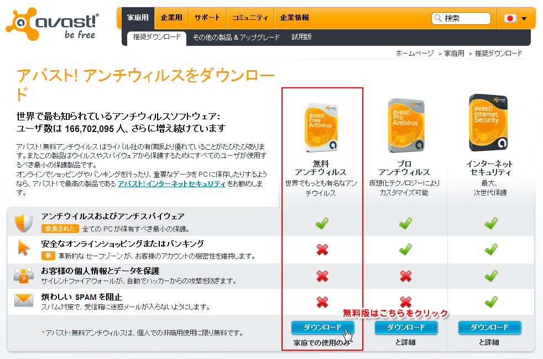Click the と詳細 label under インターネット セキュリティ
543x359 pixels.
[489, 342]
